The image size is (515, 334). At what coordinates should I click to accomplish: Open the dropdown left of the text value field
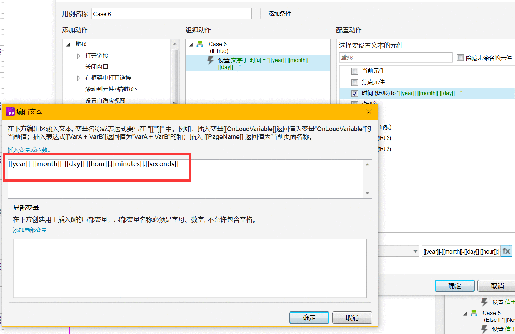tap(415, 251)
